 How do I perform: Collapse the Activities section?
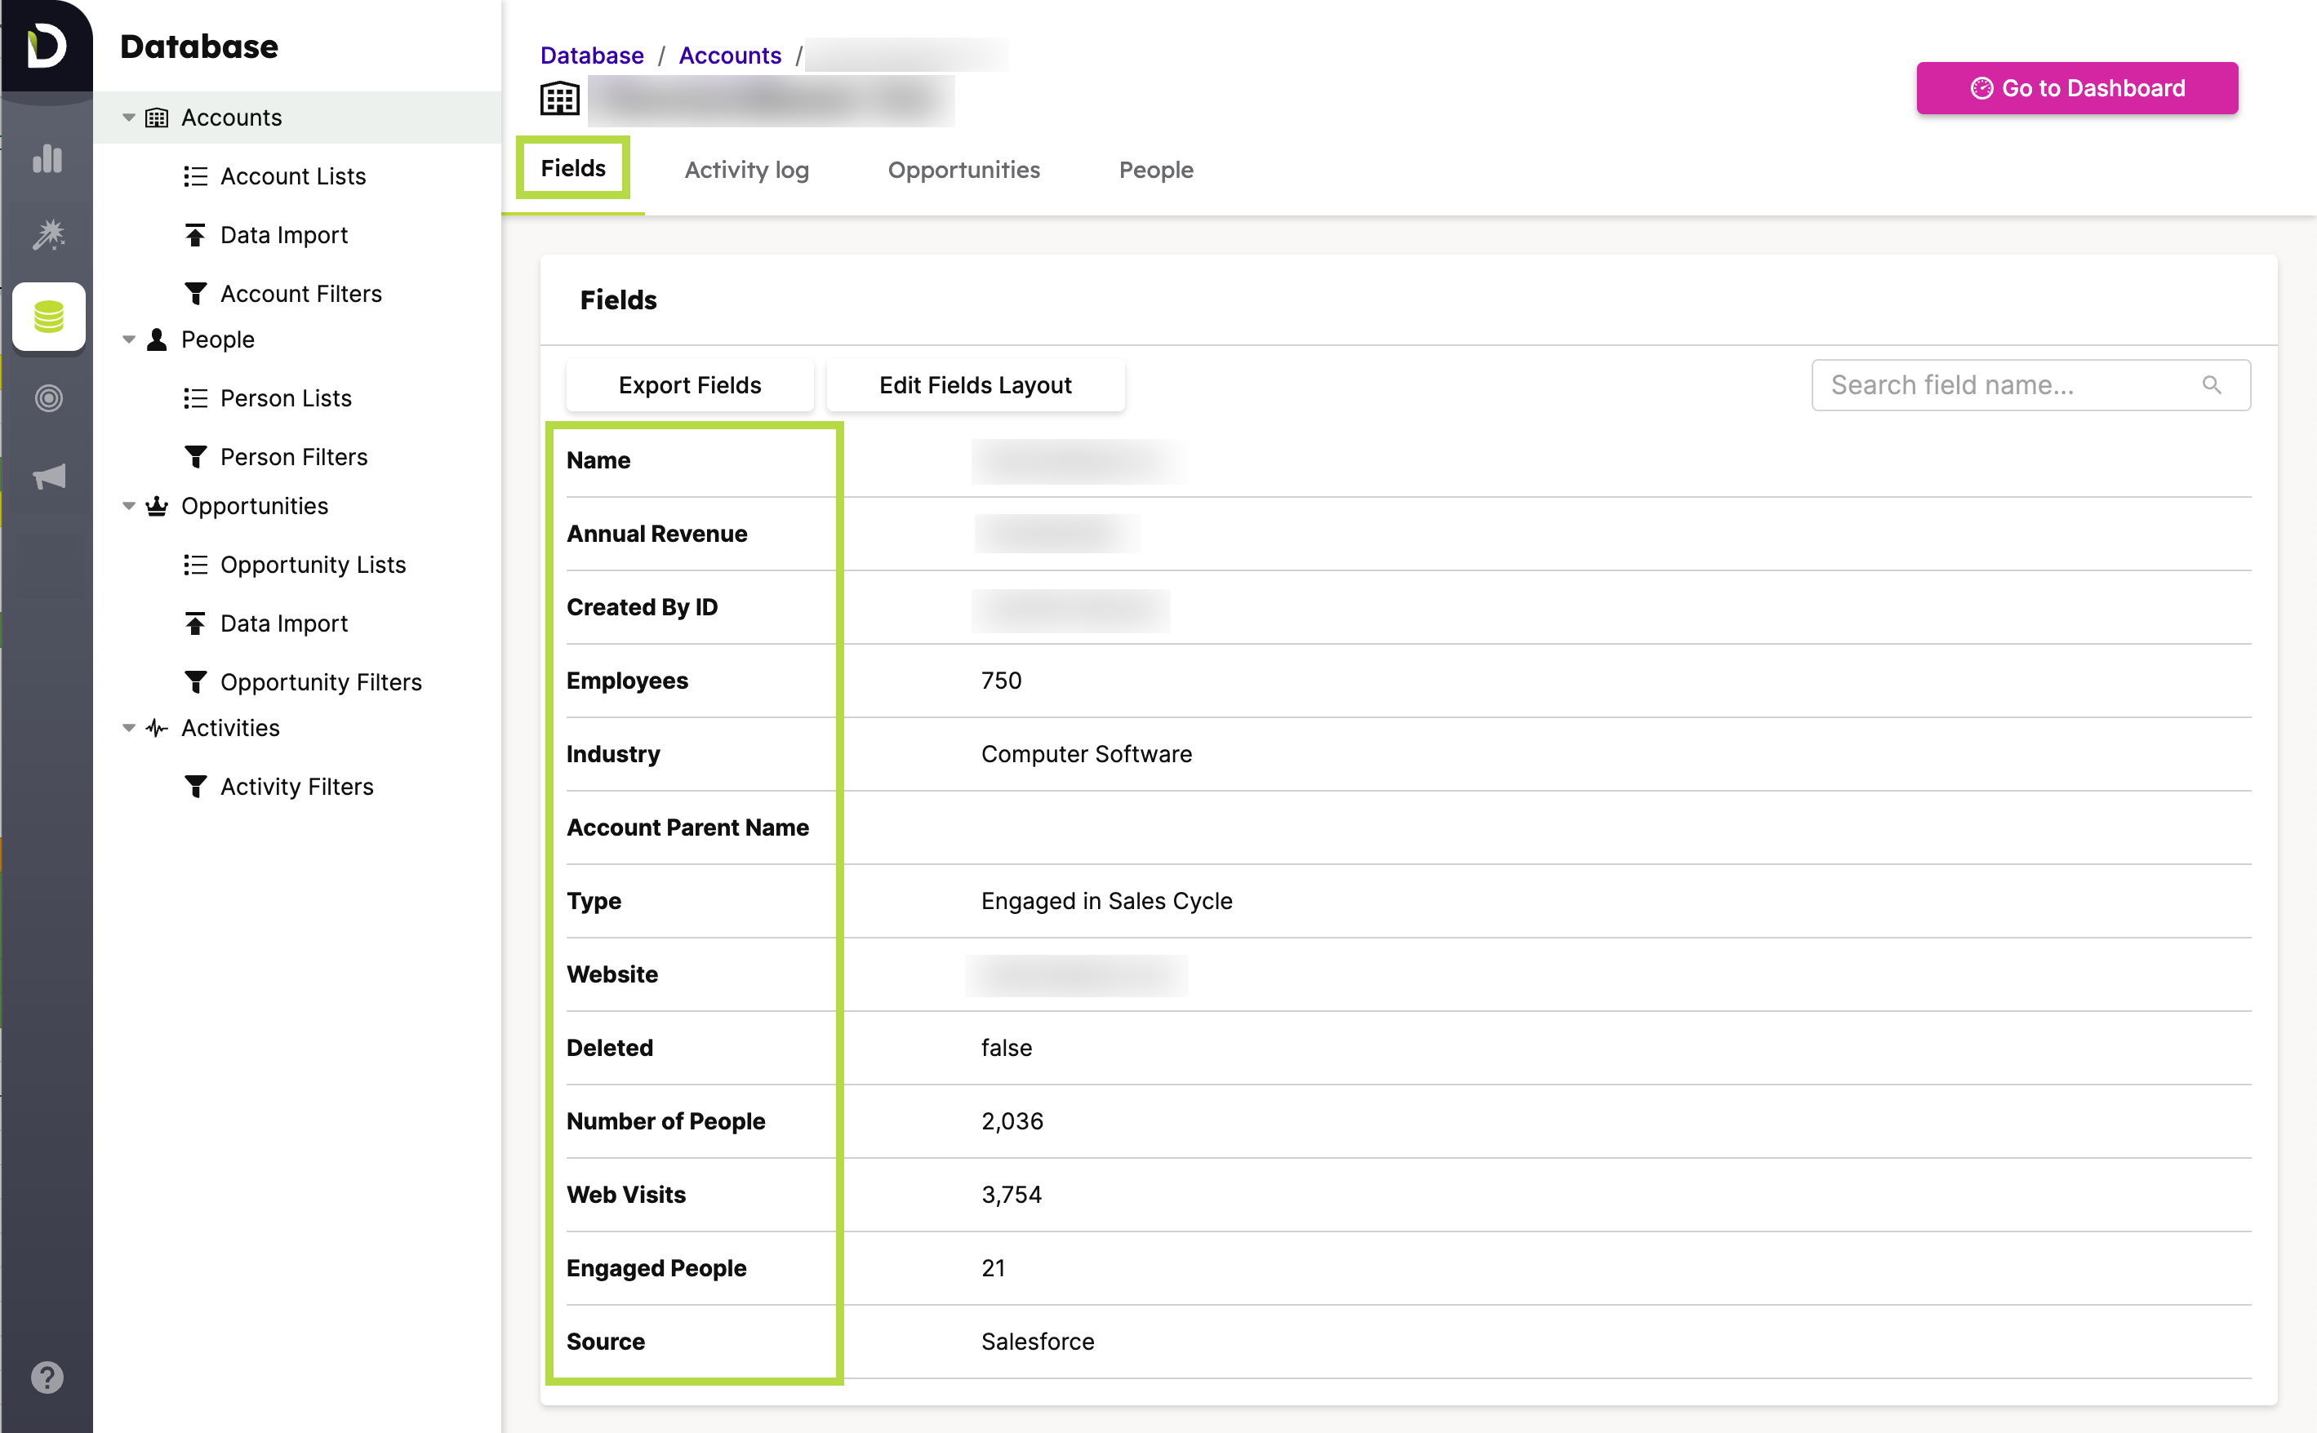coord(129,728)
